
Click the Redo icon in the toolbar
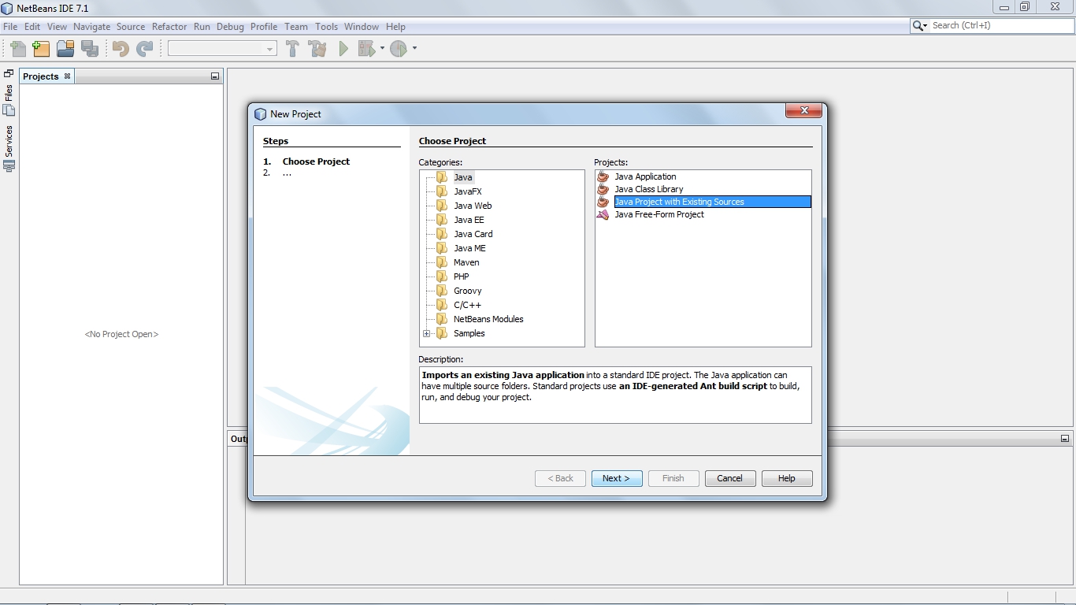pos(143,48)
